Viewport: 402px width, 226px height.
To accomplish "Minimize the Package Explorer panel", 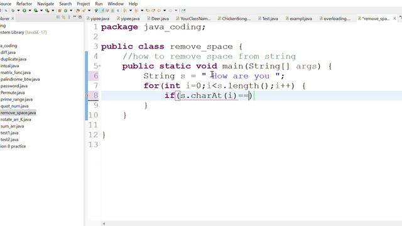I will 75,17.
